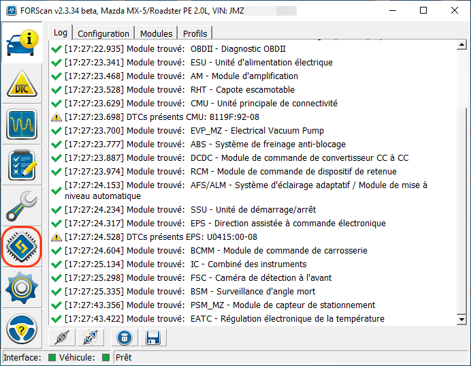
Task: Switch to the Log tab
Action: pos(61,33)
